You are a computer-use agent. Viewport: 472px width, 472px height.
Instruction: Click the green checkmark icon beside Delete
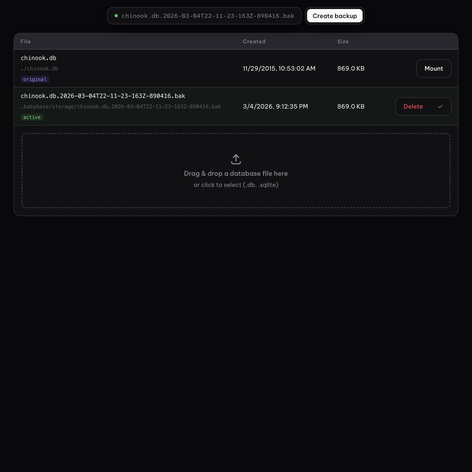440,106
